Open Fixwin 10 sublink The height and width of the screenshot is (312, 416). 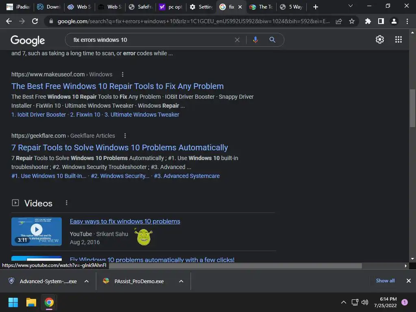pyautogui.click(x=85, y=115)
